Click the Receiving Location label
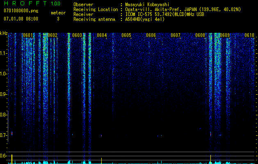Image resolution: width=258 pixels, height=164 pixels. 96,9
